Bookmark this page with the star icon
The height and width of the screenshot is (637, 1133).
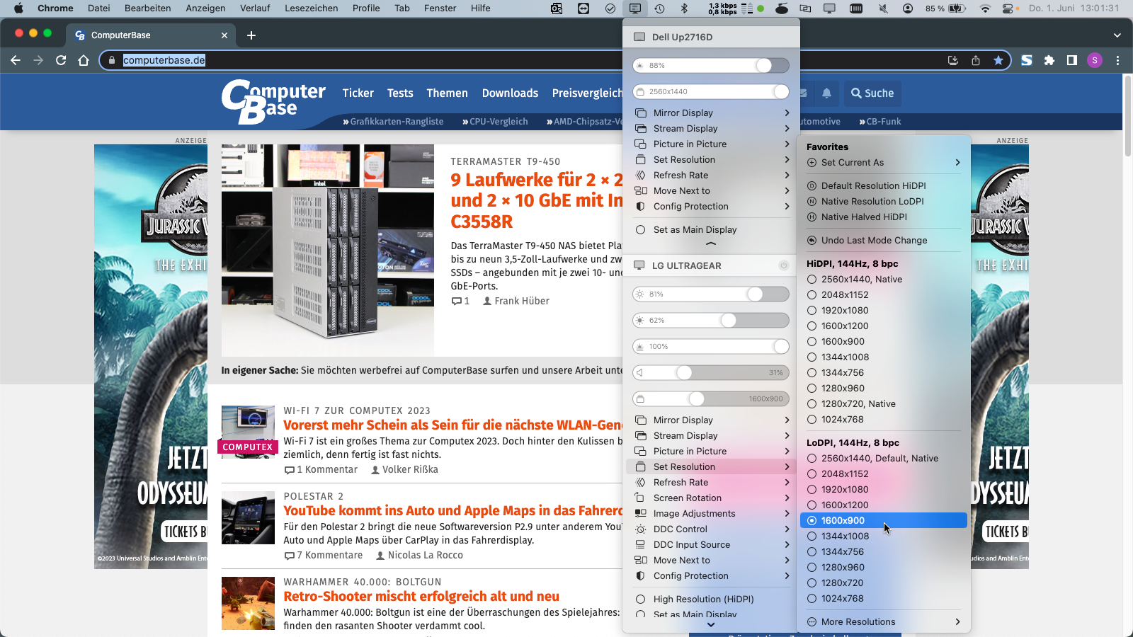click(998, 60)
